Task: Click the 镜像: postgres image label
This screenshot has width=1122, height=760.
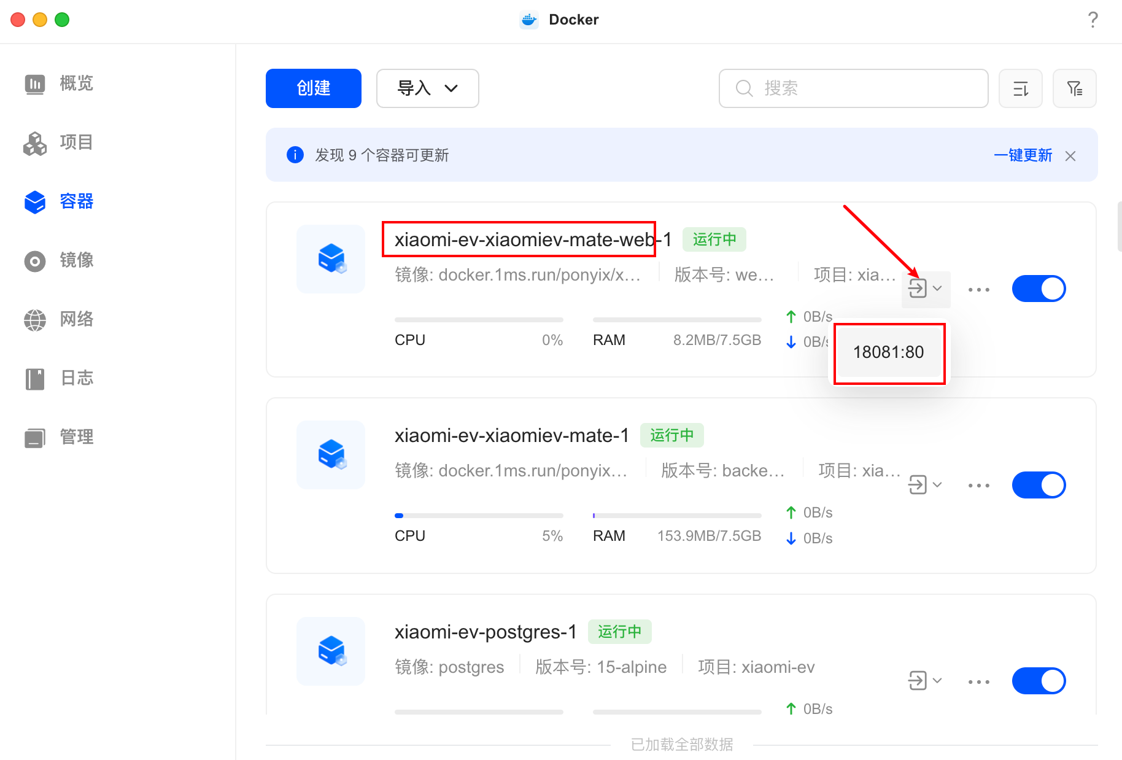Action: (x=449, y=667)
